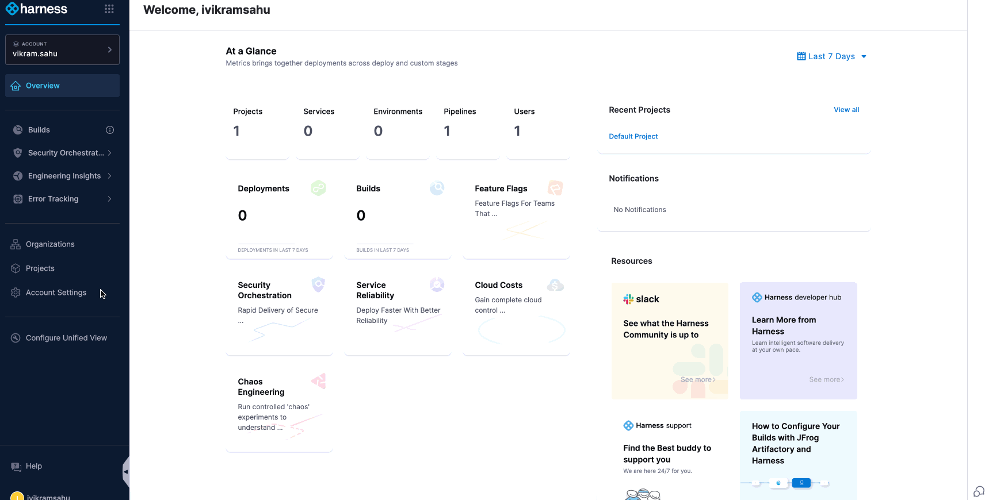Click the Cloud Costs card icon

pyautogui.click(x=555, y=285)
